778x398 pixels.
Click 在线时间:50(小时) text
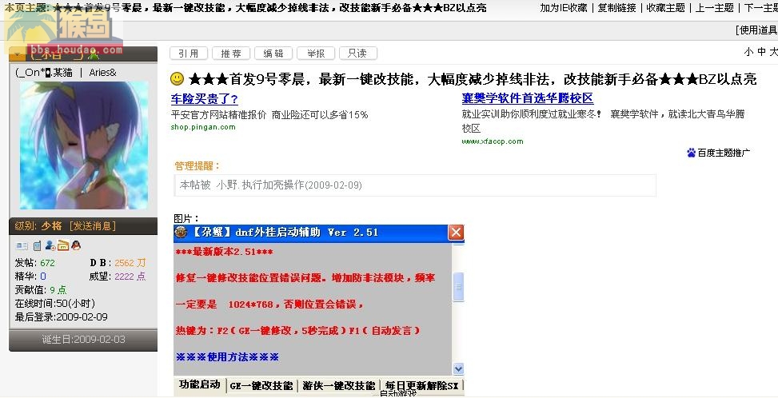pyautogui.click(x=55, y=304)
